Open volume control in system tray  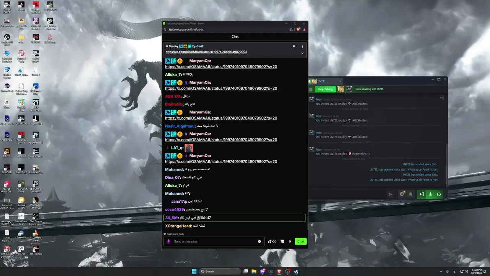pyautogui.click(x=466, y=271)
